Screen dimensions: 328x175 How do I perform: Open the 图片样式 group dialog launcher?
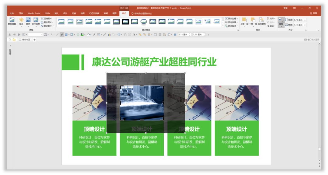238,30
